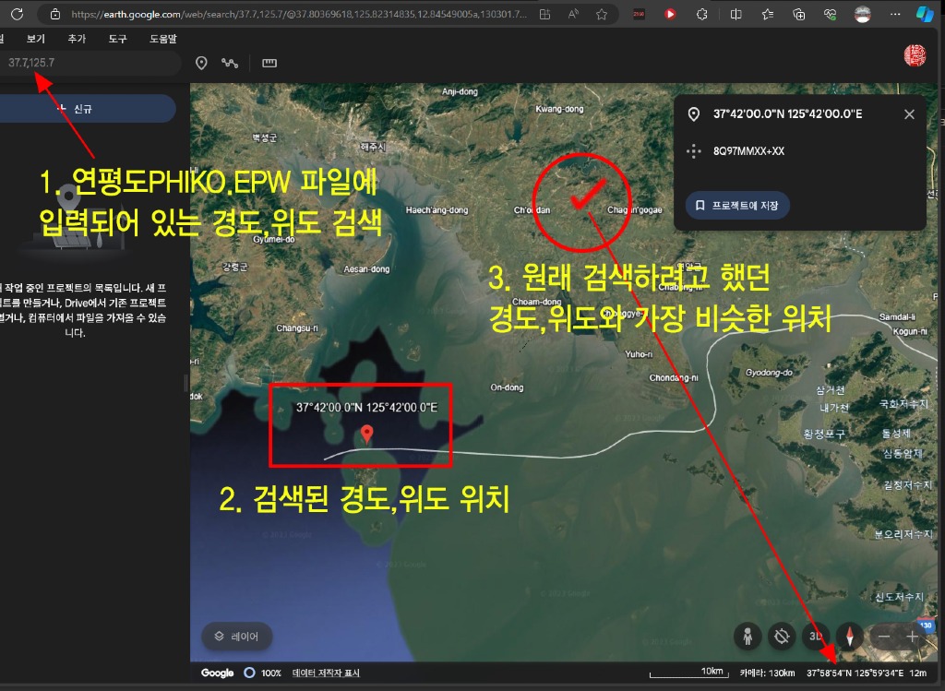Open the 도움말 menu
The height and width of the screenshot is (691, 945).
coord(162,39)
